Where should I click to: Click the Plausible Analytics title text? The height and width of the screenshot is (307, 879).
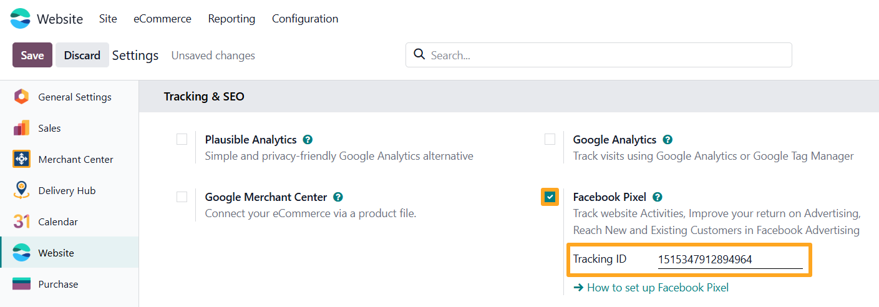251,140
